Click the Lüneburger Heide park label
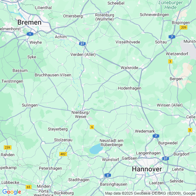The height and width of the screenshot is (196, 196). point(170,5)
